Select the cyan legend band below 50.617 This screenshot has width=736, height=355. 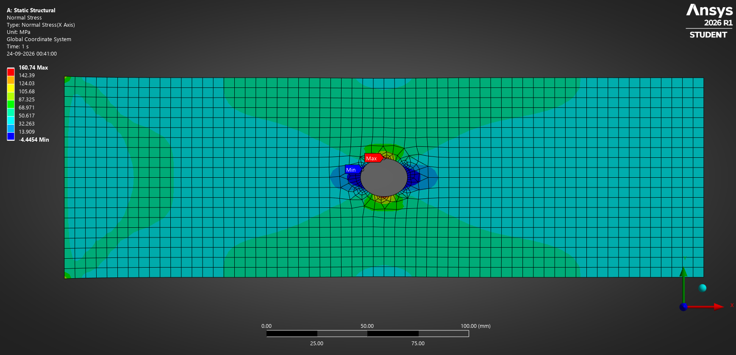[11, 120]
